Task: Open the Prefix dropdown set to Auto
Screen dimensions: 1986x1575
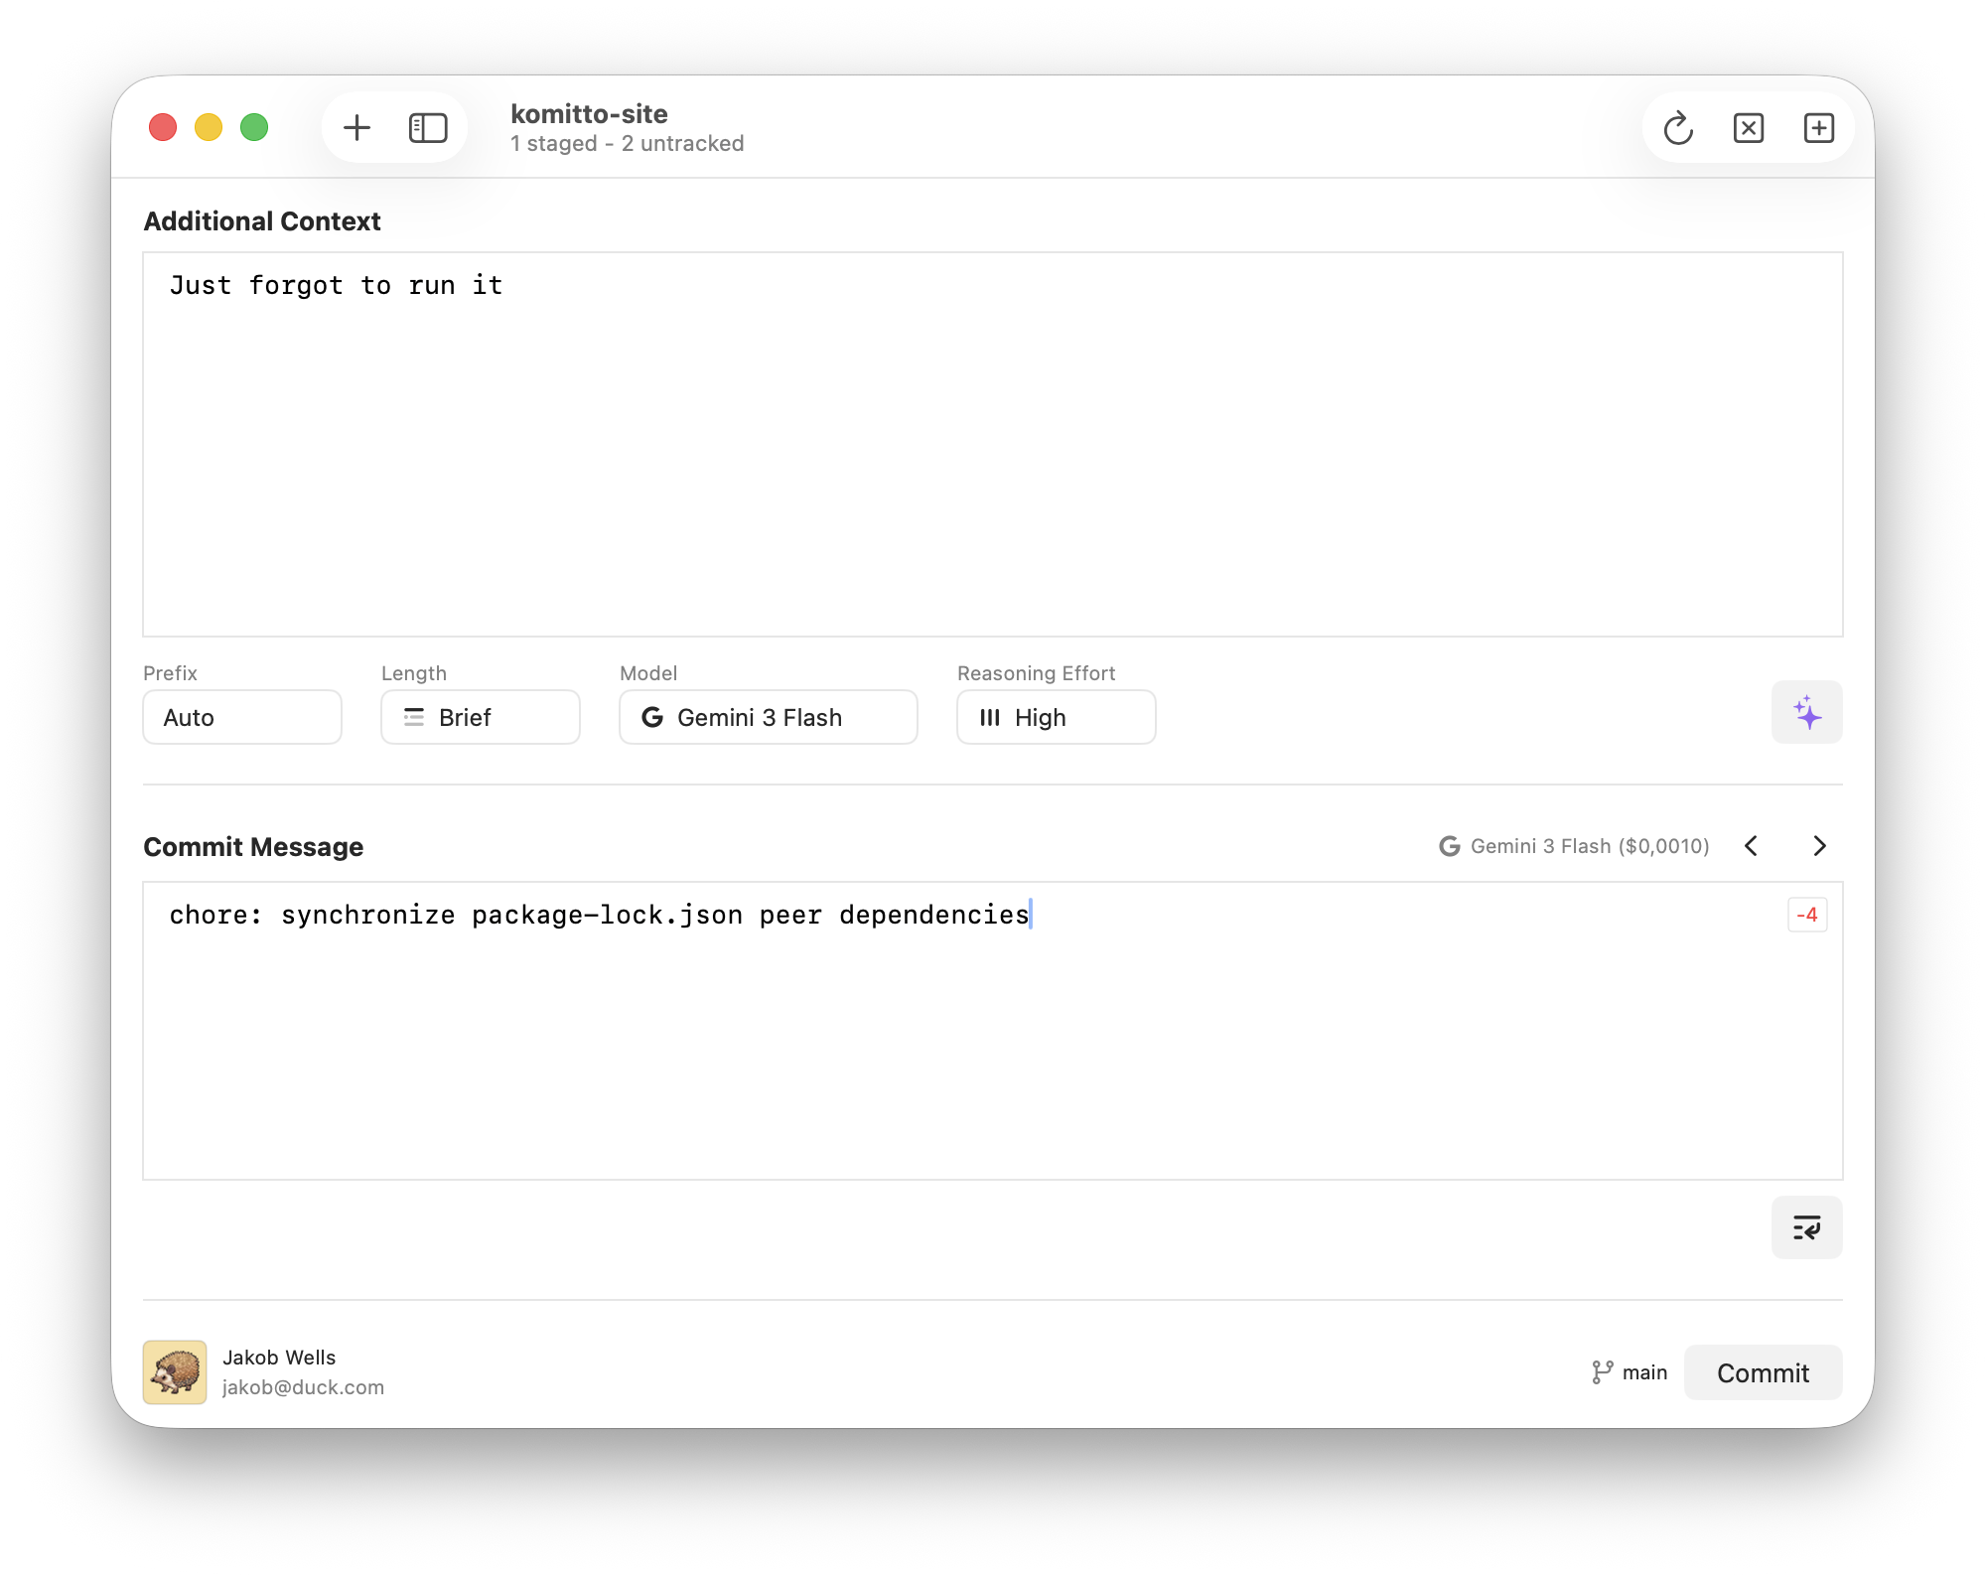Action: pyautogui.click(x=241, y=717)
